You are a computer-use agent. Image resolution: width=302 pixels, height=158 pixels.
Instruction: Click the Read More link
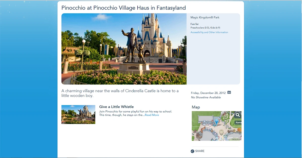click(152, 115)
